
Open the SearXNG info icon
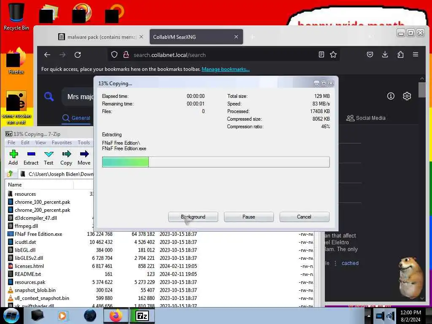[x=391, y=96]
